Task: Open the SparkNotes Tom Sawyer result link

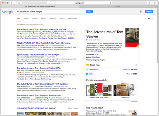Action: click(38, 55)
